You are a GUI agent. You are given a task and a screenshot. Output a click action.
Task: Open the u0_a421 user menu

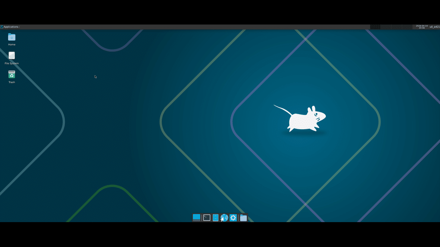click(434, 27)
